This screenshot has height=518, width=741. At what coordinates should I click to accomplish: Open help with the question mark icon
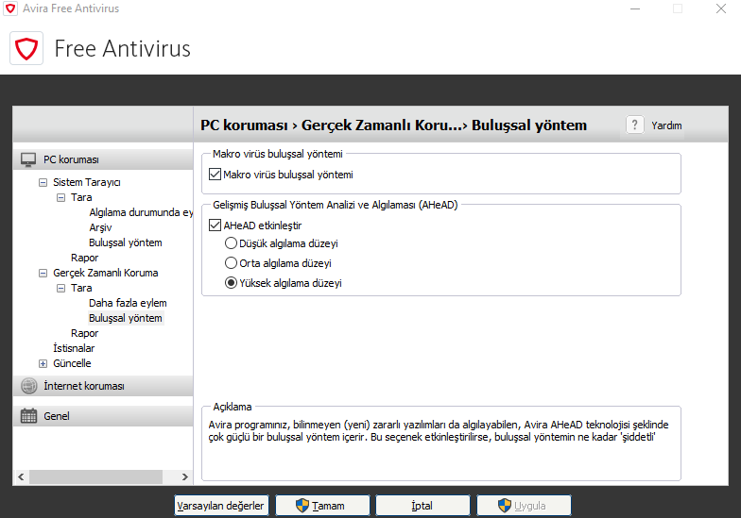[x=635, y=125]
